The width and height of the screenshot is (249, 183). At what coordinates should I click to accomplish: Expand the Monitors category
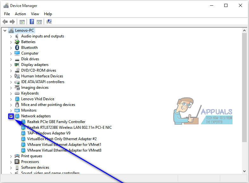tap(11, 111)
